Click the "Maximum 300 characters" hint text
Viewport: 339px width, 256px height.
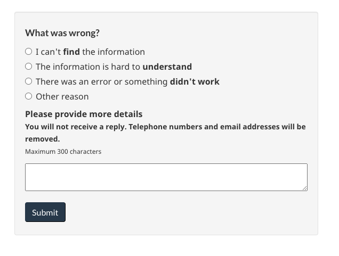coord(63,152)
